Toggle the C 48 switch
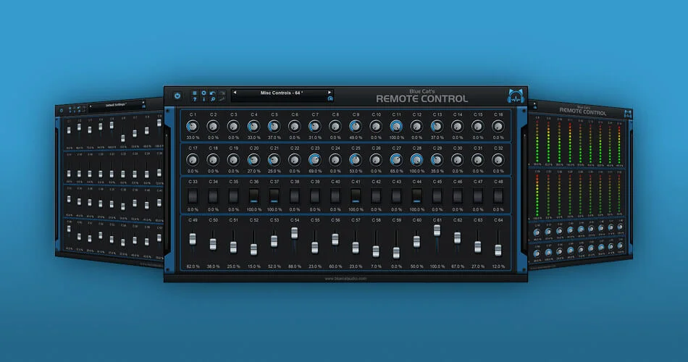Image resolution: width=688 pixels, height=362 pixels. pyautogui.click(x=498, y=195)
